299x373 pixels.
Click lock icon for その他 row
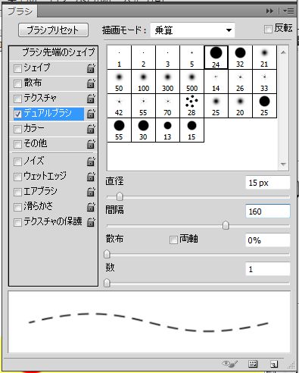pos(91,144)
